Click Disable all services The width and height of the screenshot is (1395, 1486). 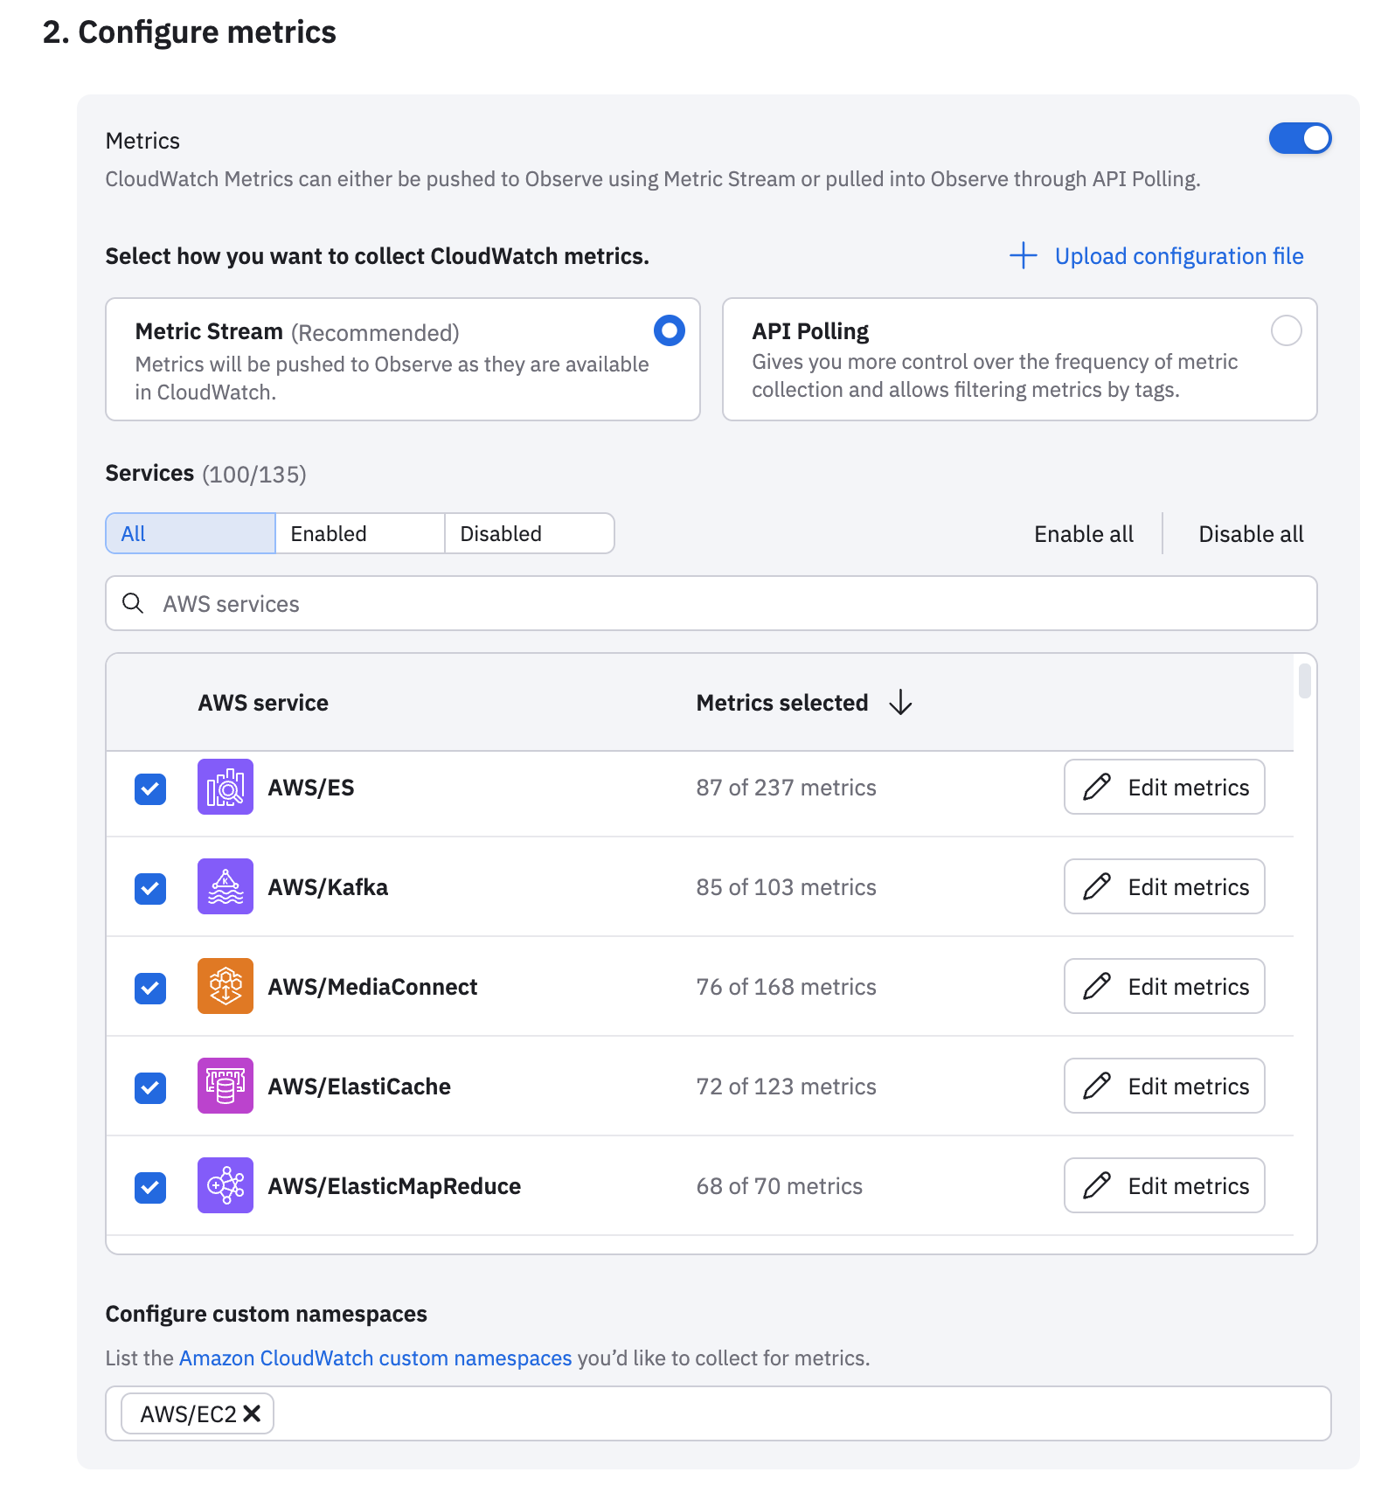tap(1251, 534)
